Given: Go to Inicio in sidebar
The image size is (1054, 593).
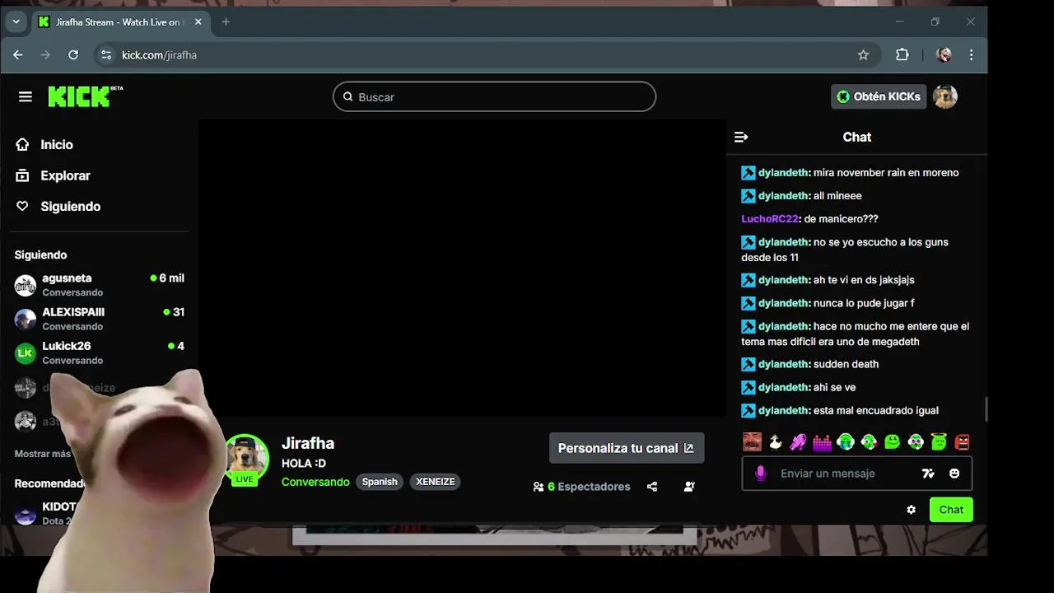Looking at the screenshot, I should tap(57, 144).
